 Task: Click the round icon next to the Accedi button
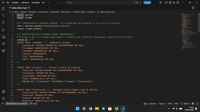point(160,3)
